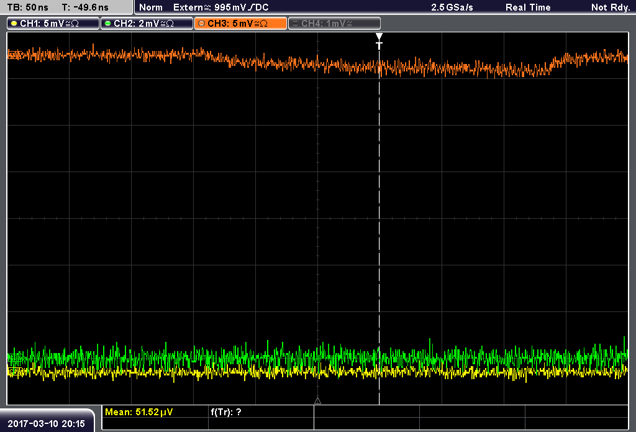Click the green CH2 indicator dot

pyautogui.click(x=108, y=24)
